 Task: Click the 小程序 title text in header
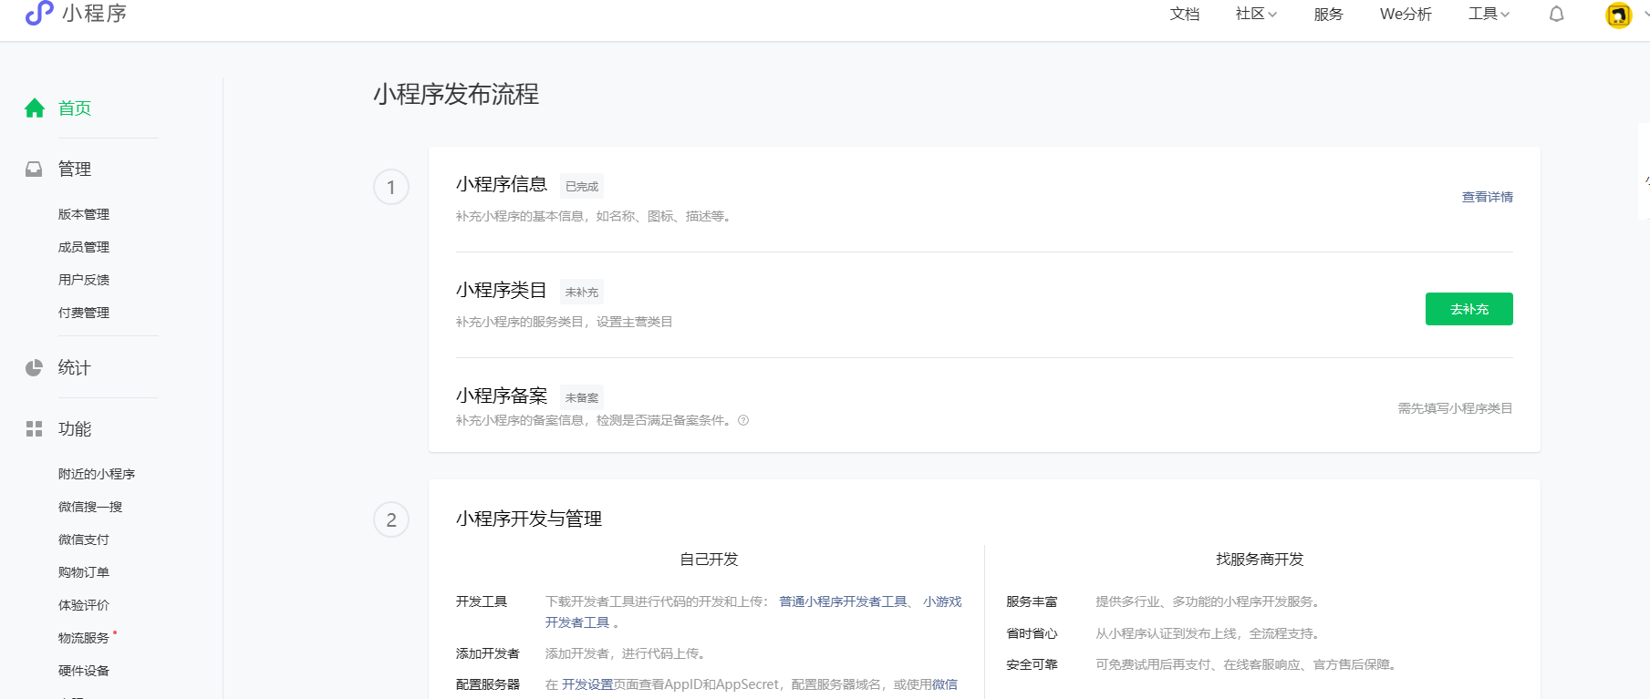click(x=95, y=13)
